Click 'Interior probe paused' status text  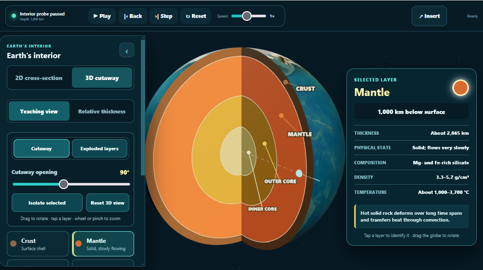[42, 14]
